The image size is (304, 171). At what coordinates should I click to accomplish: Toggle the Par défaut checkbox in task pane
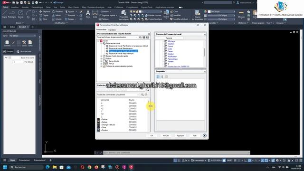pos(13,62)
